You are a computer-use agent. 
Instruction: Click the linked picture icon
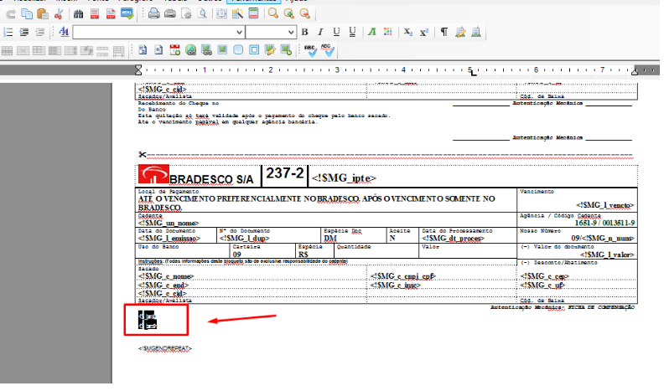(206, 50)
